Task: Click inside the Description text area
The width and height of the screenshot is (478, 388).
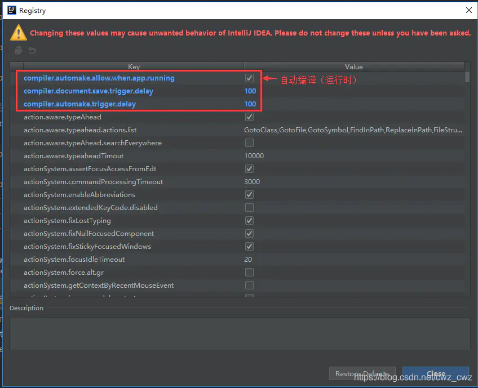Action: tap(240, 333)
